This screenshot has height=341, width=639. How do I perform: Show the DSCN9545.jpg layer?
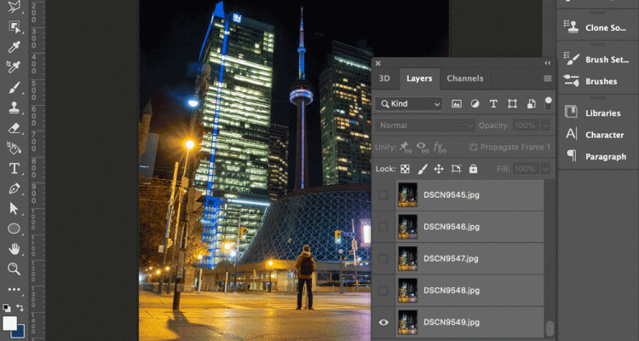(x=383, y=195)
